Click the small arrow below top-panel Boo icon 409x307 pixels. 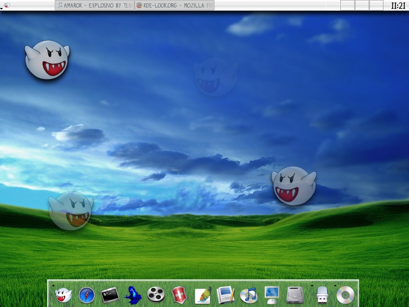point(1,9)
